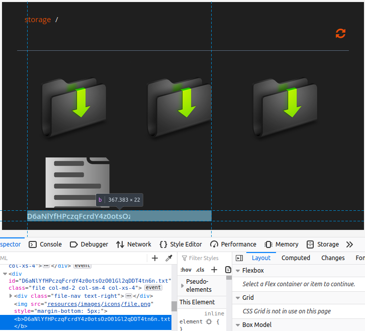The image size is (365, 331).
Task: Click the orange refresh icon
Action: (x=340, y=34)
